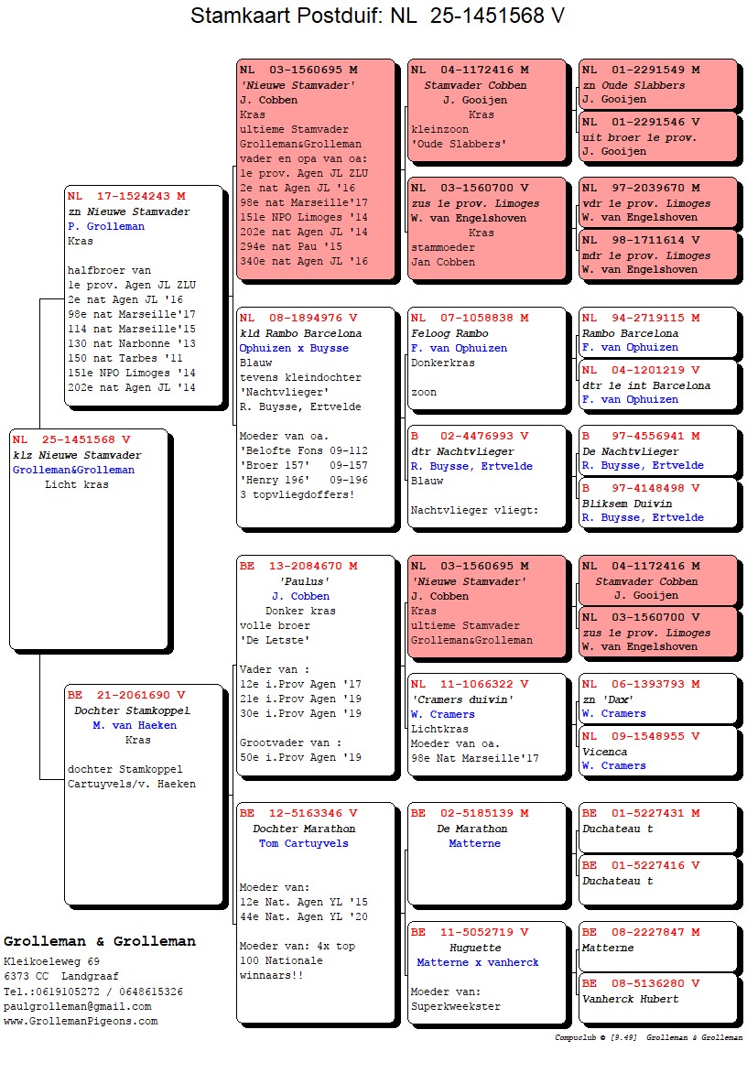Click the Compuclub copyright footer text
This screenshot has height=1073, width=747.
(x=648, y=1038)
